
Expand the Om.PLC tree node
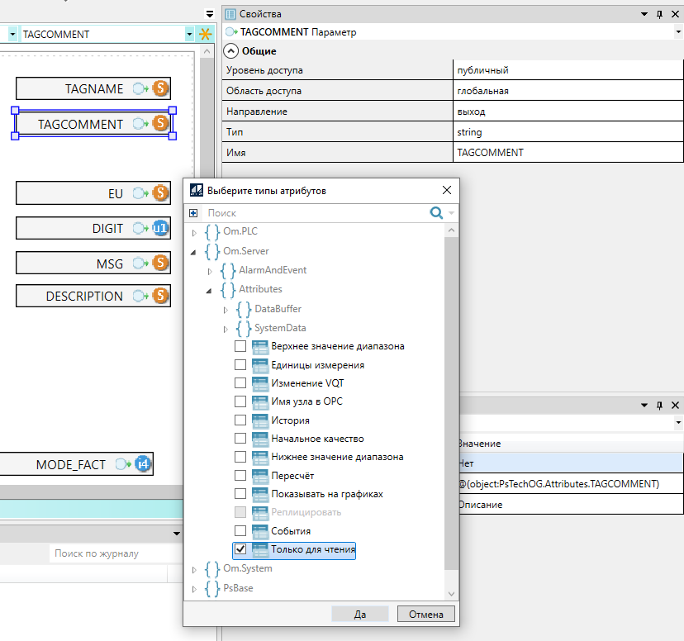click(x=195, y=233)
